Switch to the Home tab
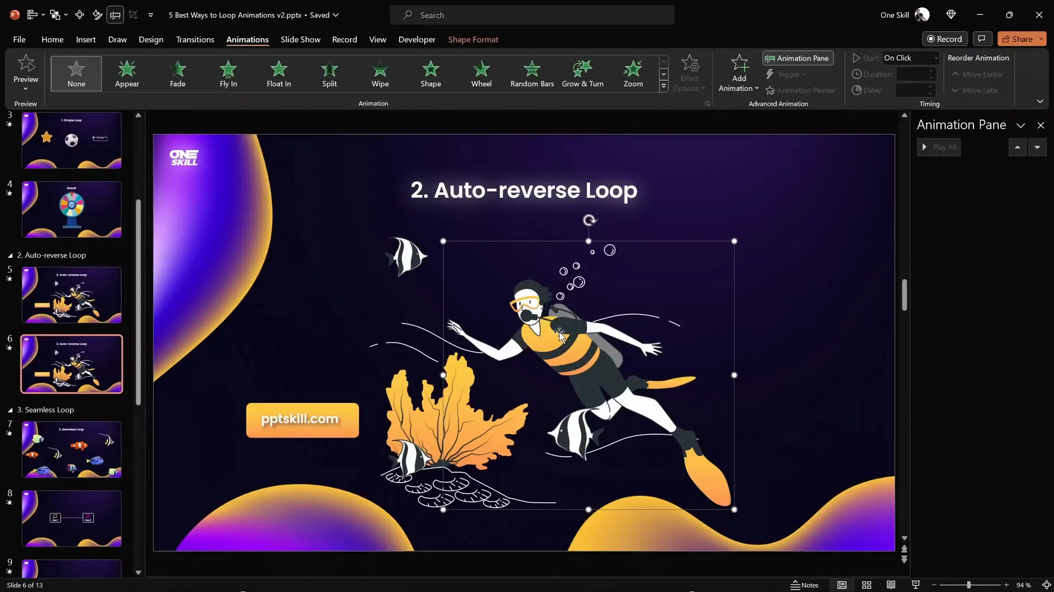 pyautogui.click(x=52, y=39)
